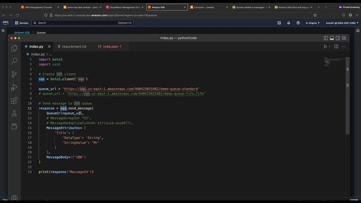
Task: Click the commented demo-queue-fifo.fifo URL line
Action: (122, 94)
